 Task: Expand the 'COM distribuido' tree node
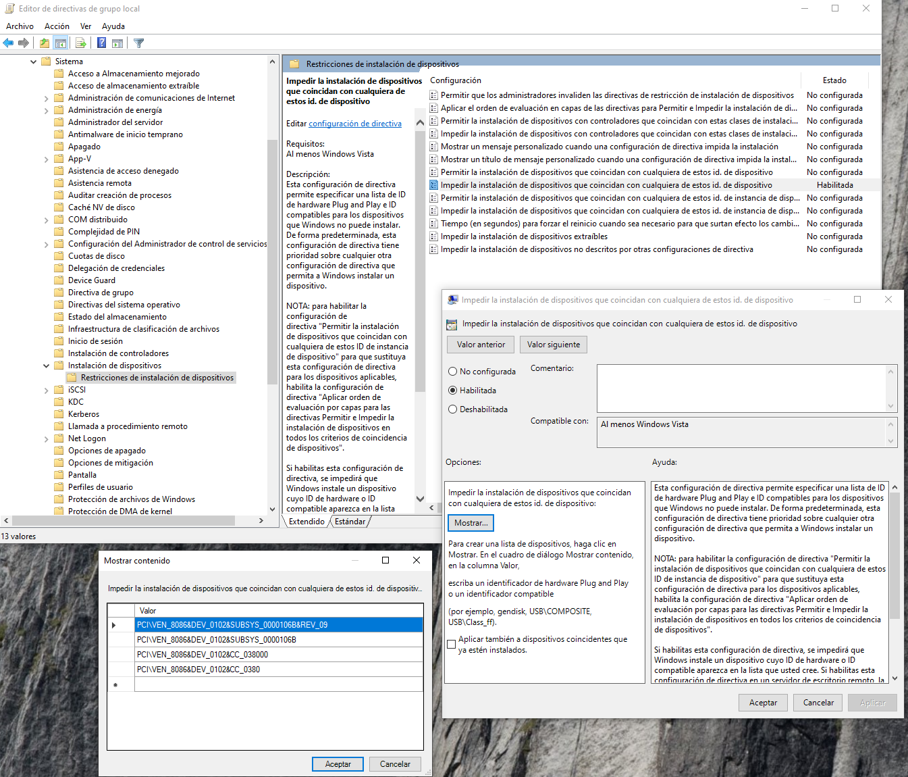coord(47,220)
